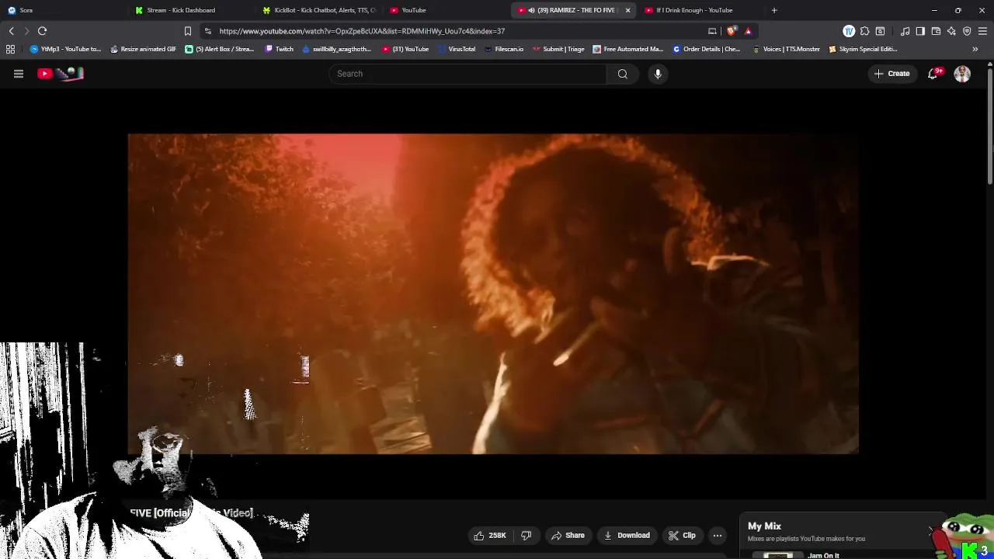Open Filescan.io bookmark
Image resolution: width=994 pixels, height=559 pixels.
503,49
